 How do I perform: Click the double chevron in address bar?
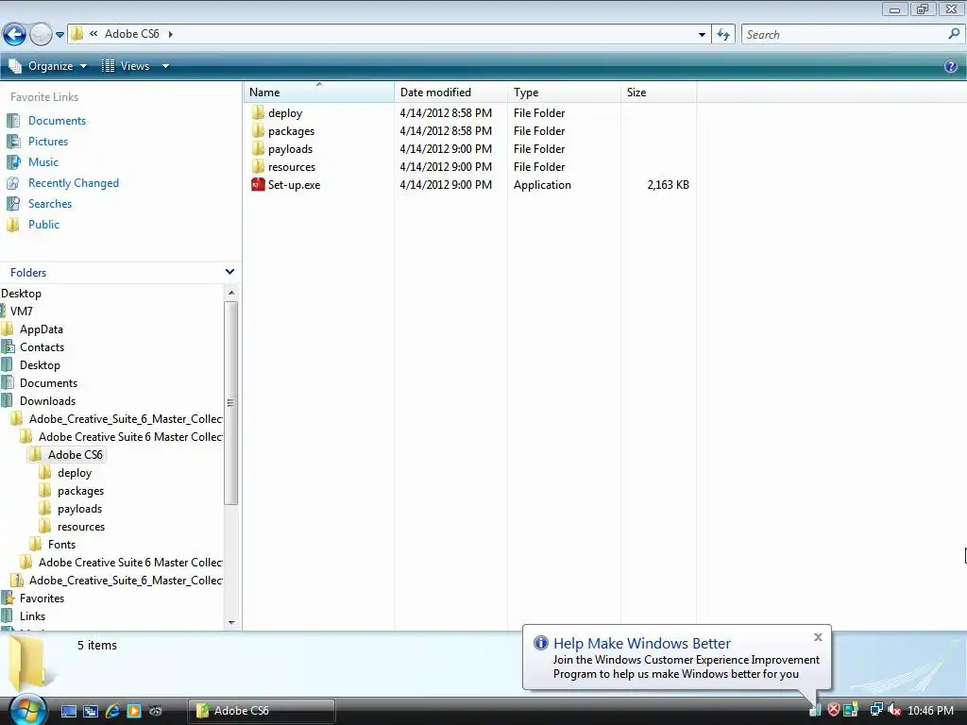point(93,34)
